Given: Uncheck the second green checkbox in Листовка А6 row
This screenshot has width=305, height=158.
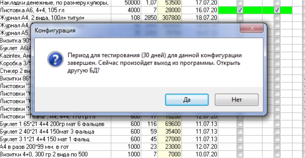Looking at the screenshot, I should 277,10.
